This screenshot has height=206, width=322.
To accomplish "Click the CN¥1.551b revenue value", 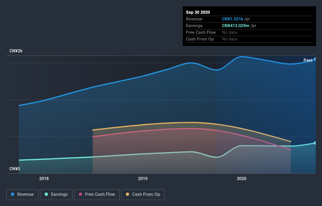I will (x=233, y=19).
